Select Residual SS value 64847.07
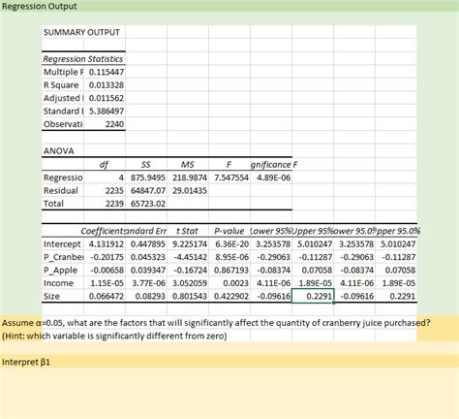Image resolution: width=459 pixels, height=419 pixels. pyautogui.click(x=148, y=190)
